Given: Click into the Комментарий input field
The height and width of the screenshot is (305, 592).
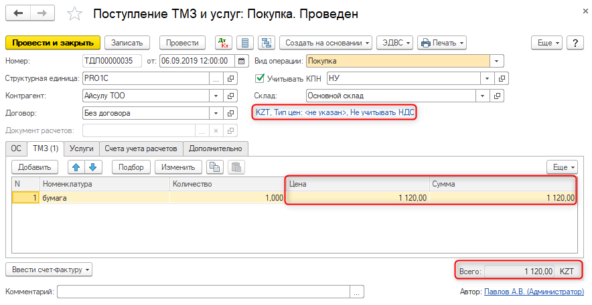Looking at the screenshot, I should [x=204, y=292].
